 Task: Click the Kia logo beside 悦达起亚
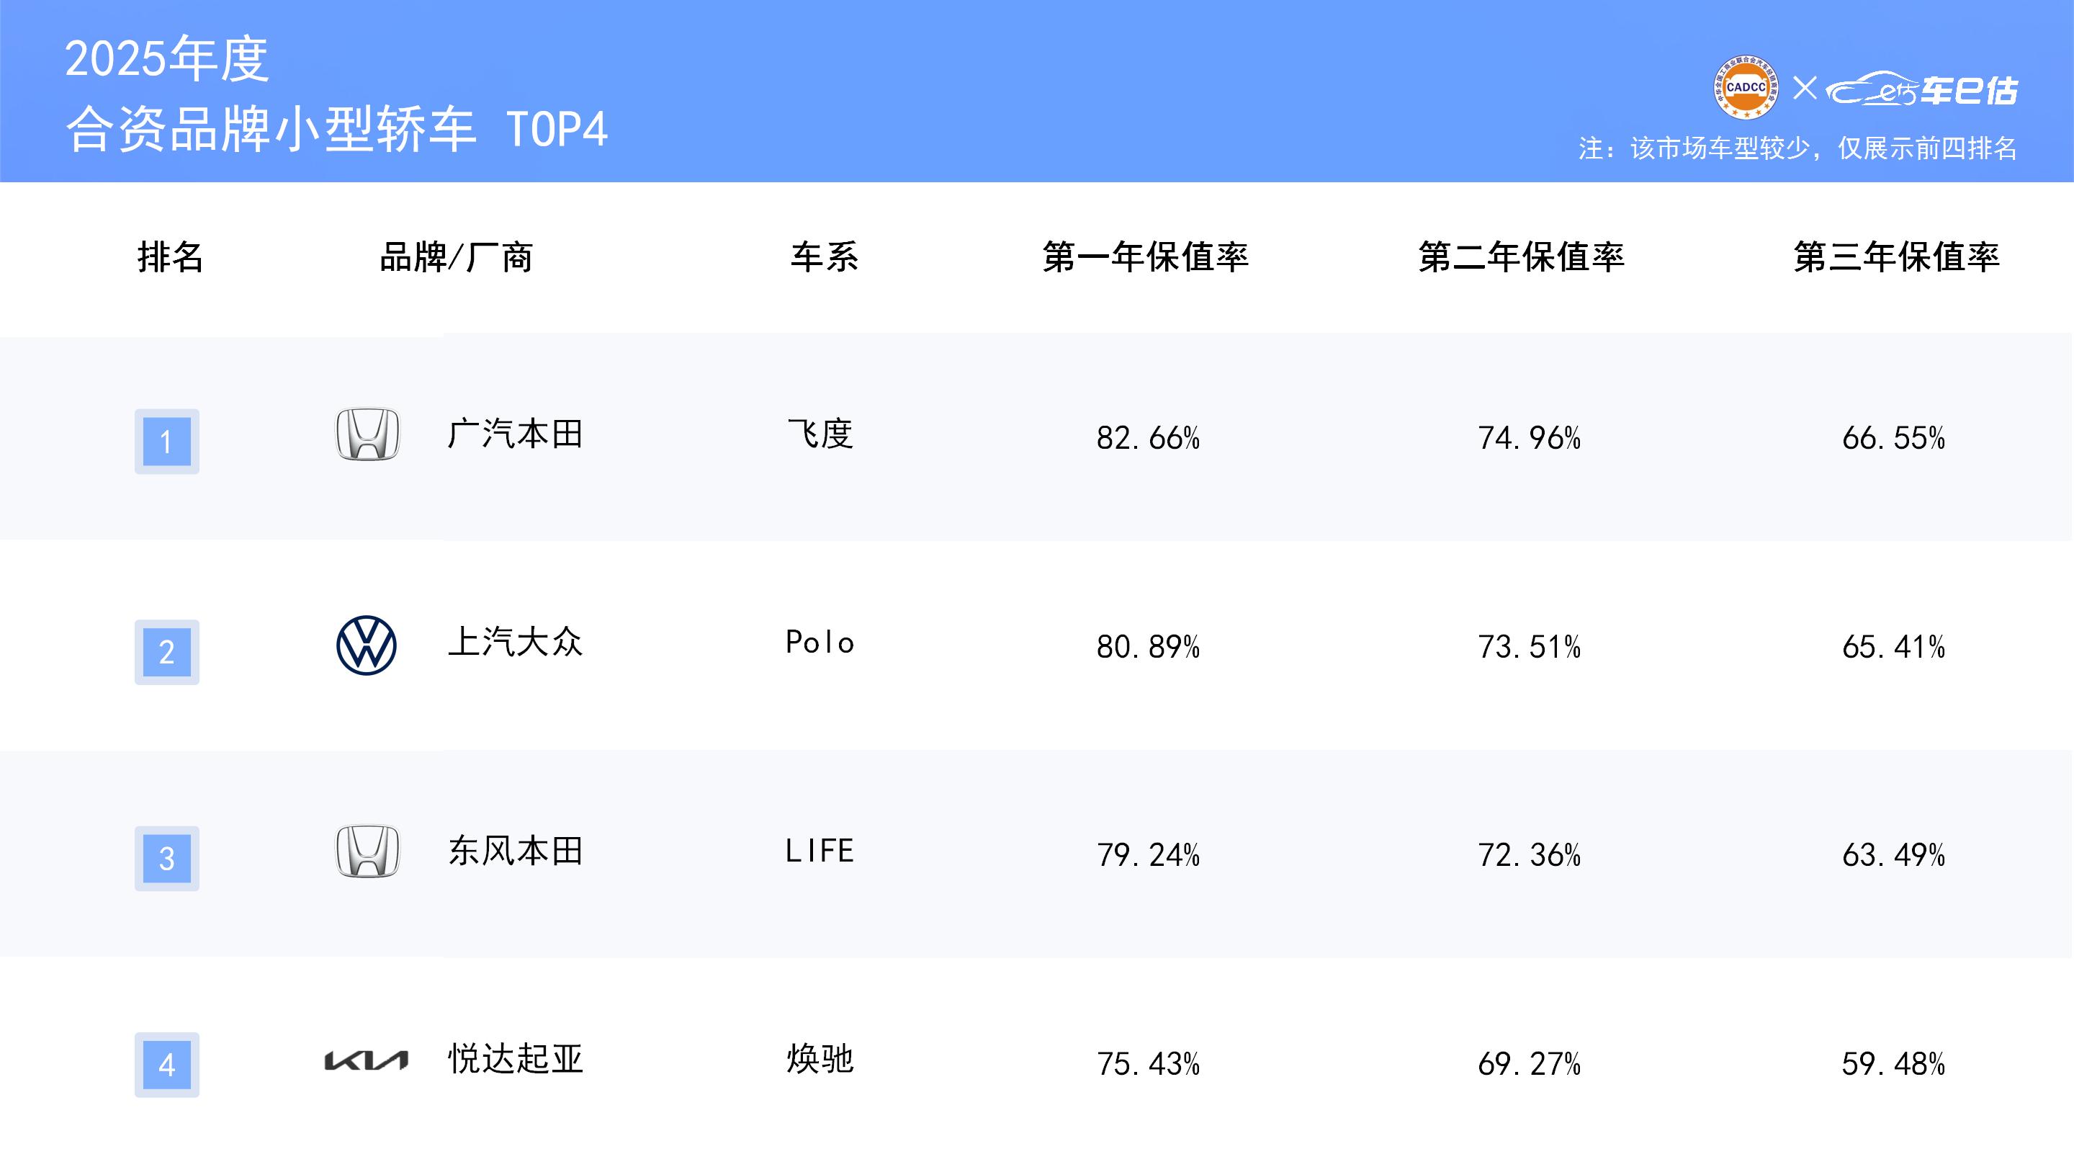point(367,1060)
